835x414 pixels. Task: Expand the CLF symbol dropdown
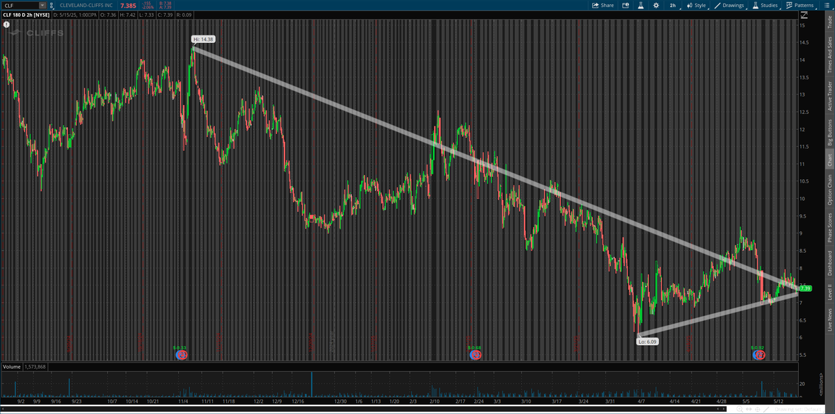pyautogui.click(x=42, y=5)
